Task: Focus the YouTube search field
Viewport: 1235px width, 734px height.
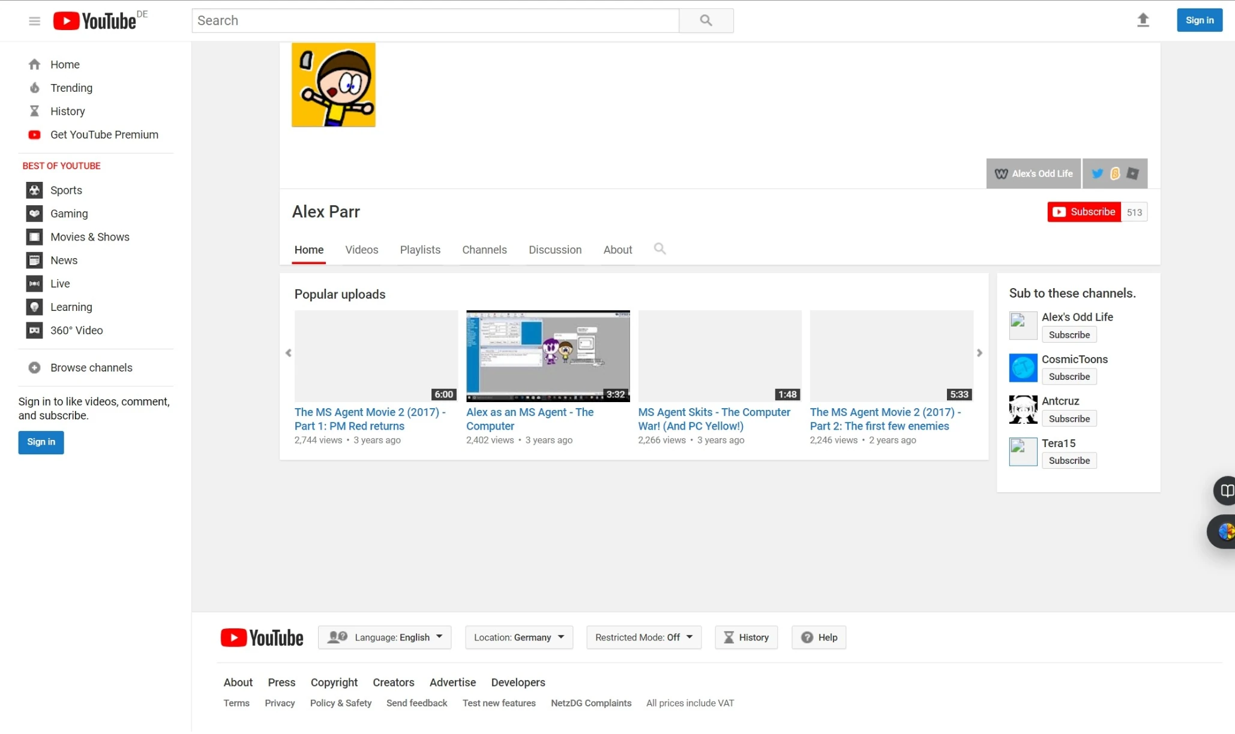Action: 435,20
